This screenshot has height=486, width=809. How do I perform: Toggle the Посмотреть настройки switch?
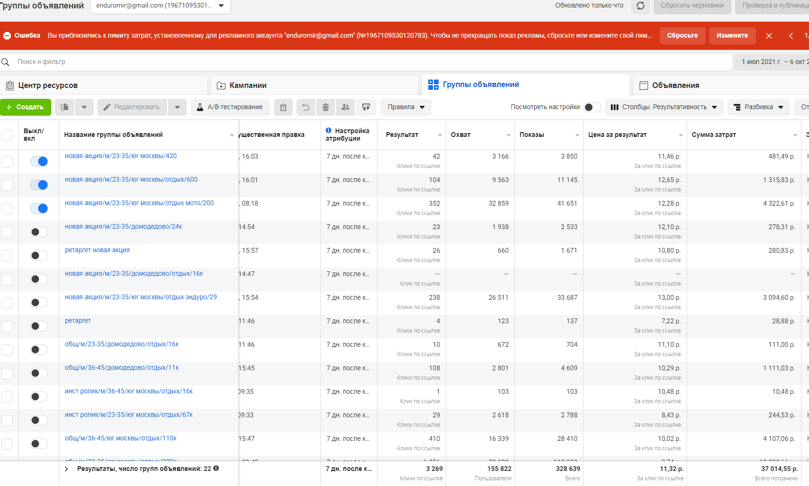593,107
